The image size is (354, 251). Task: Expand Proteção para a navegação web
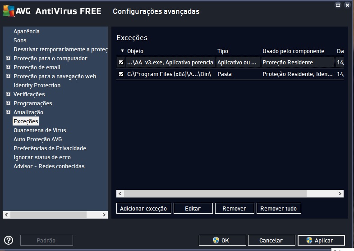9,76
